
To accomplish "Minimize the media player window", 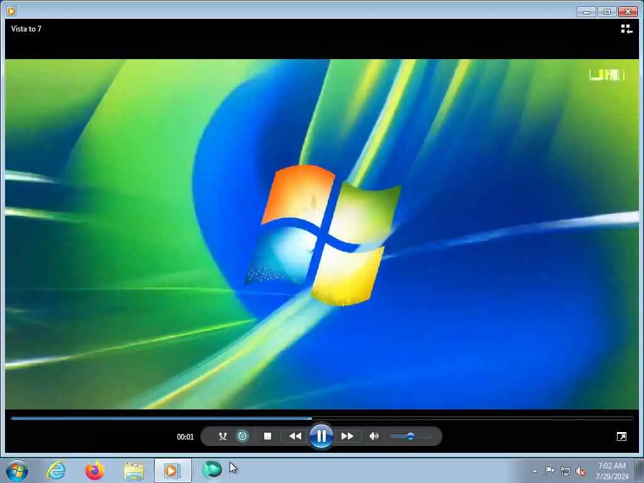I will tap(586, 12).
